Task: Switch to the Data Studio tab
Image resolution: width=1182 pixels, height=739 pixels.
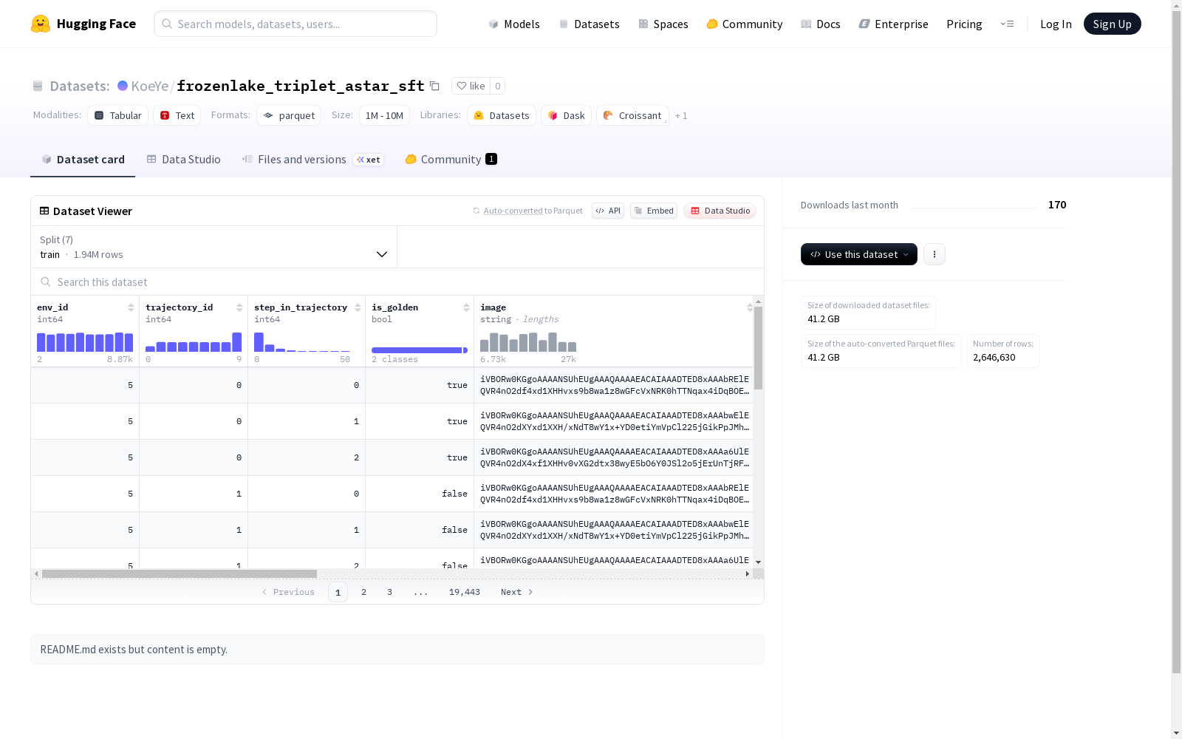Action: [184, 160]
